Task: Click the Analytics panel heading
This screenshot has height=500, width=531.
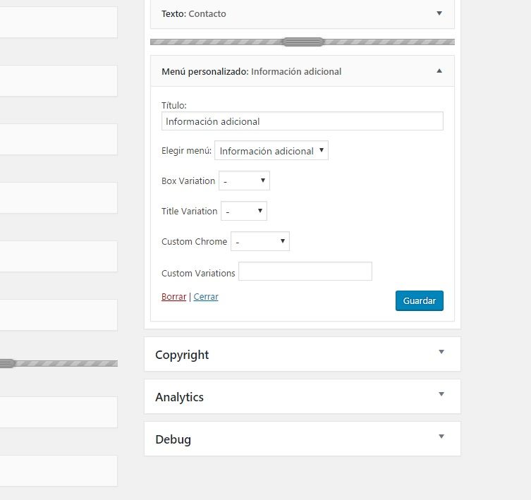Action: (180, 397)
